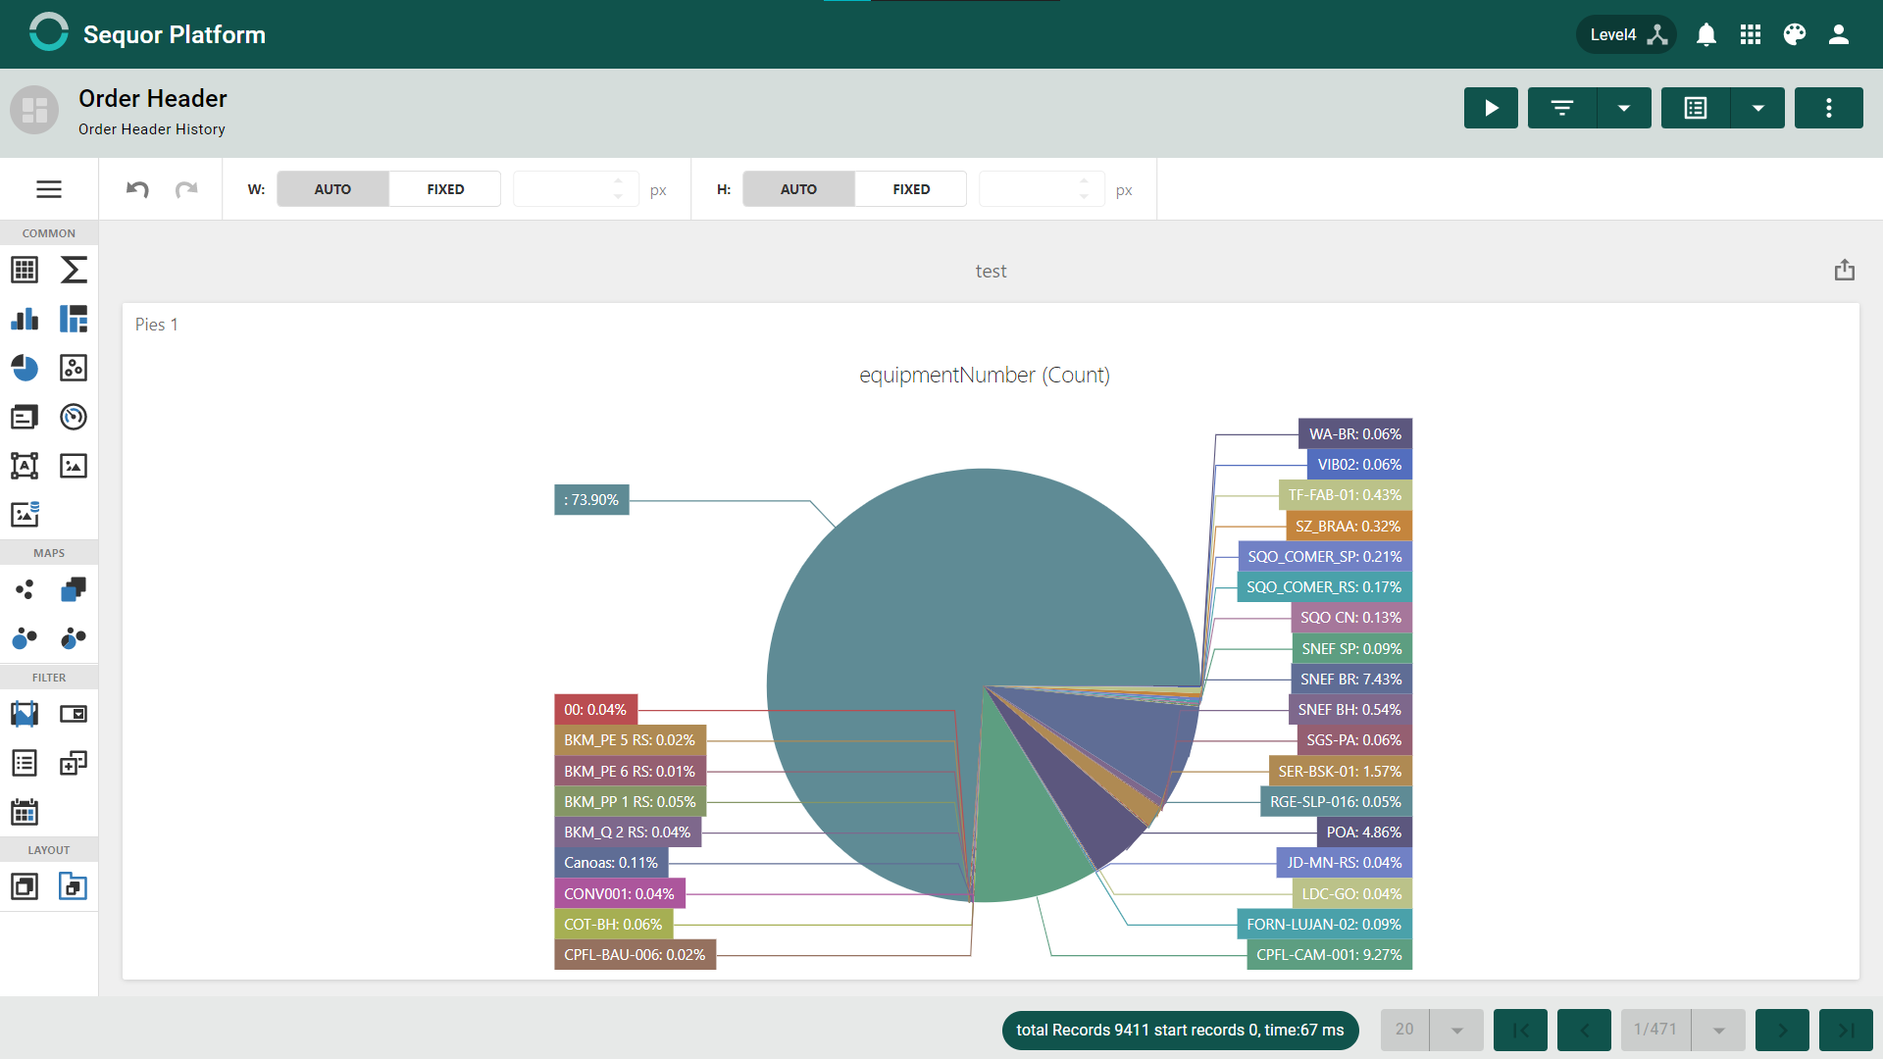This screenshot has width=1883, height=1059.
Task: Switch width mode to AUTO
Action: pyautogui.click(x=332, y=189)
